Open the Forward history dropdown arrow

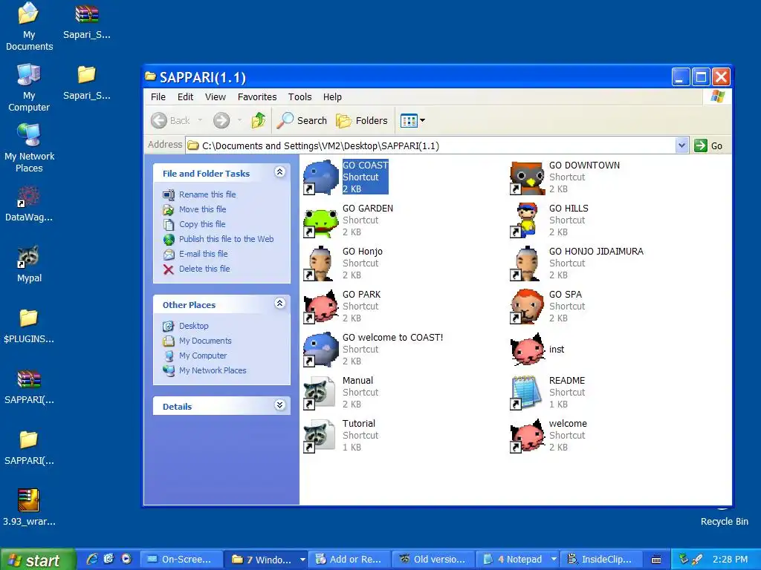[239, 120]
